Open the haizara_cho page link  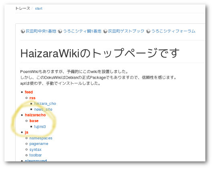45,104
